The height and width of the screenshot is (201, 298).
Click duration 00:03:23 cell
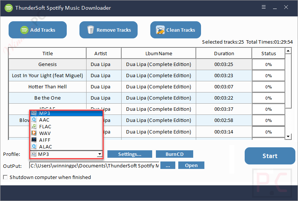[224, 76]
